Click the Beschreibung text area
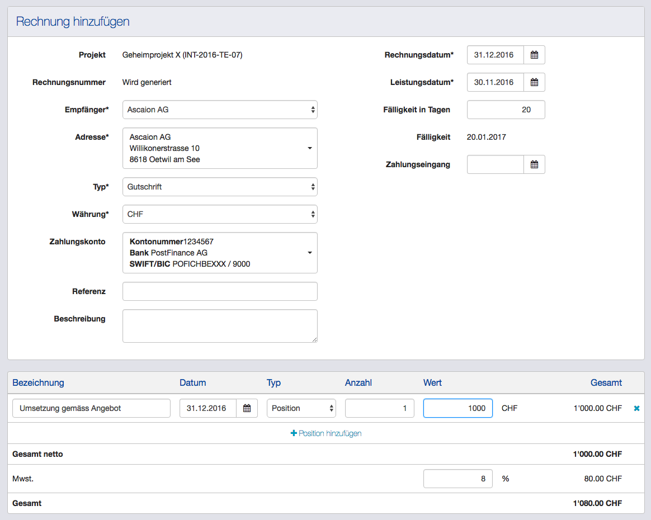 click(x=220, y=326)
